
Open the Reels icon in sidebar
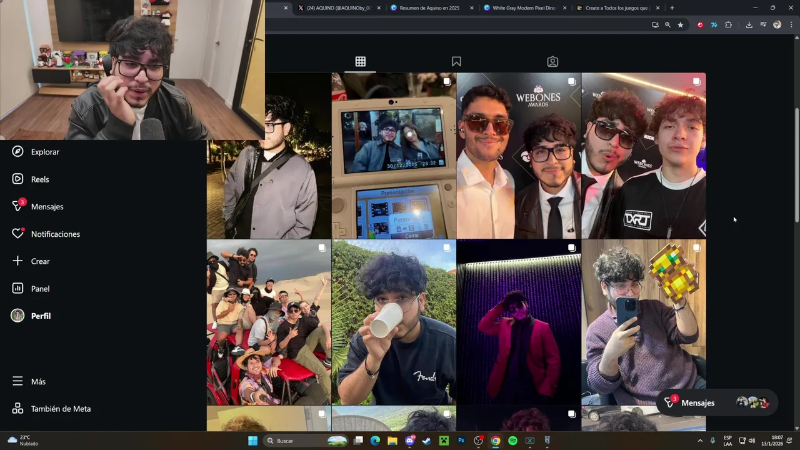point(17,179)
